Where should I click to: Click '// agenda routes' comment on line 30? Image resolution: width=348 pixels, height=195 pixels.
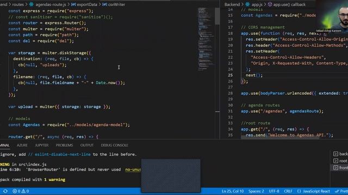tap(260, 105)
